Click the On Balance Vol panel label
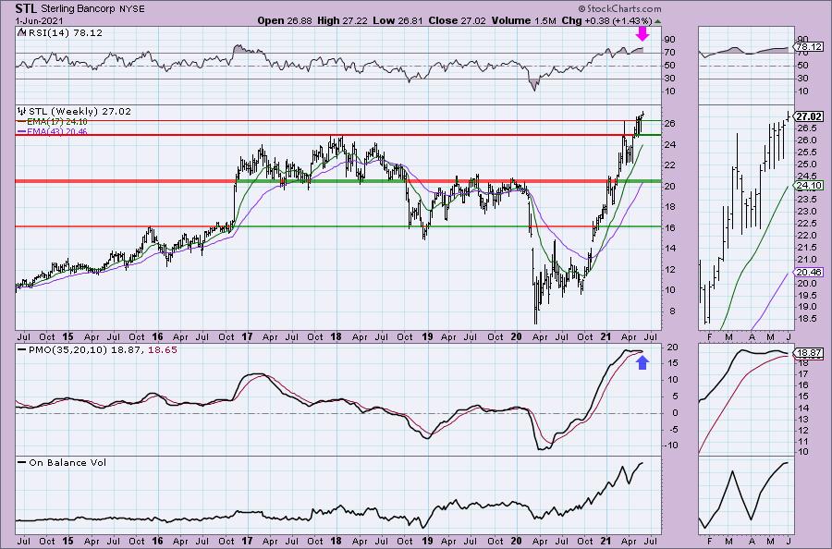Screen dimensions: 832x549 [67, 462]
